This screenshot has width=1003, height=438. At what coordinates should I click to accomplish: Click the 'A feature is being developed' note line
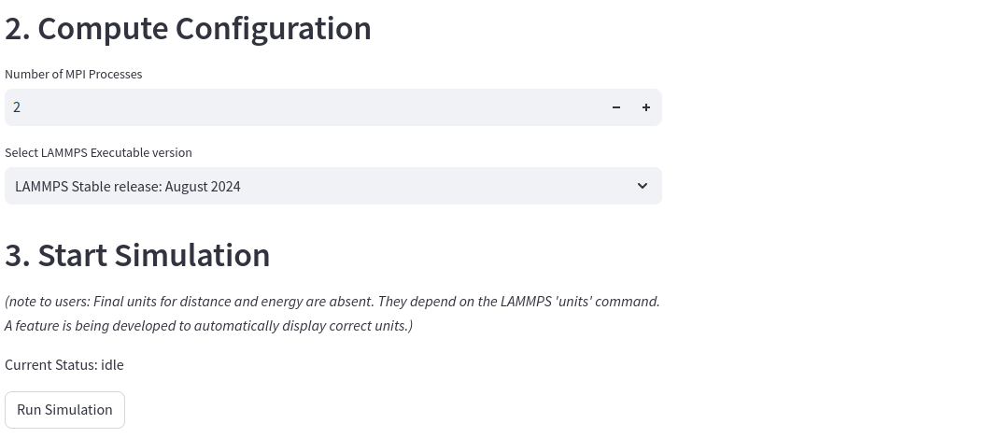click(208, 325)
